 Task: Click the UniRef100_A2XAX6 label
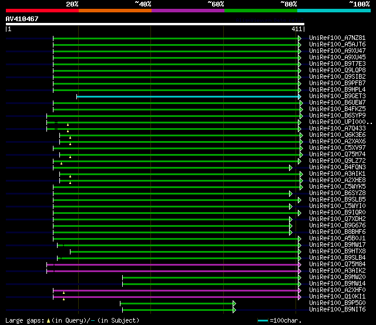tap(337, 142)
